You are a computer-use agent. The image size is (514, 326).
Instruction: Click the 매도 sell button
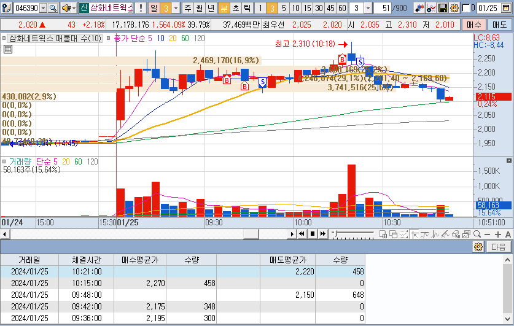click(499, 25)
